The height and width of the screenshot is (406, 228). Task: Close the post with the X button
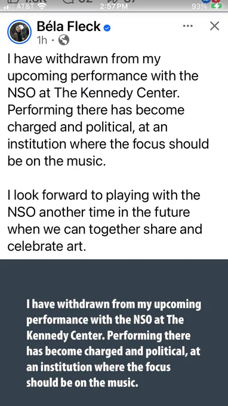[x=214, y=26]
